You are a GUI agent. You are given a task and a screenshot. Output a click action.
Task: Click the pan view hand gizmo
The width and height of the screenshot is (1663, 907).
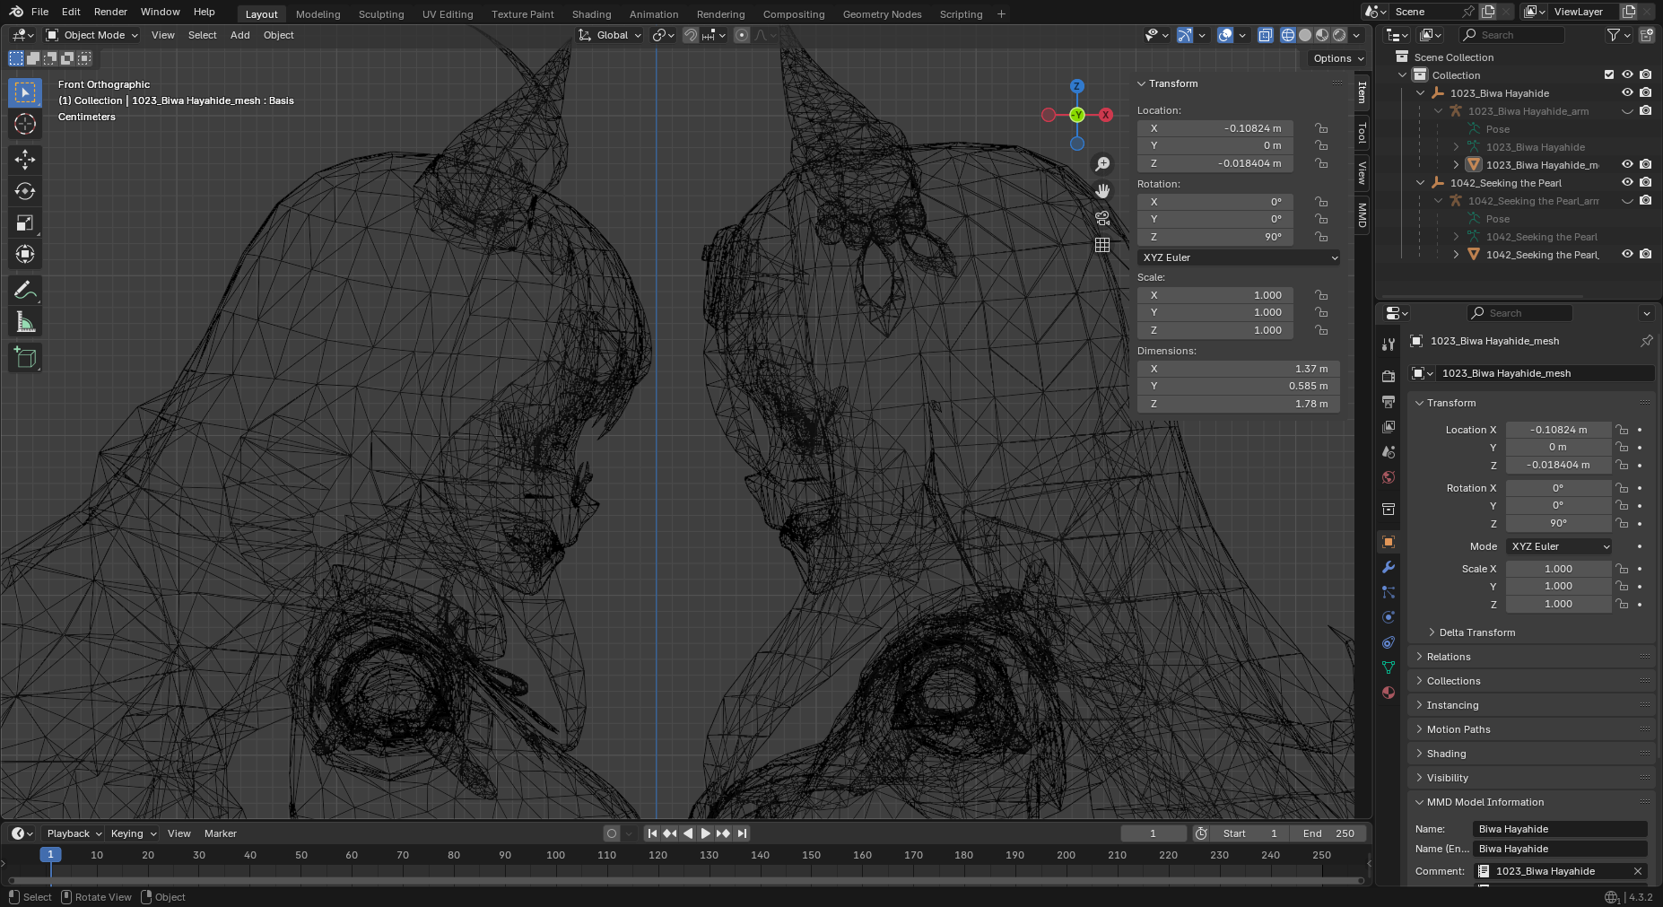tap(1102, 191)
